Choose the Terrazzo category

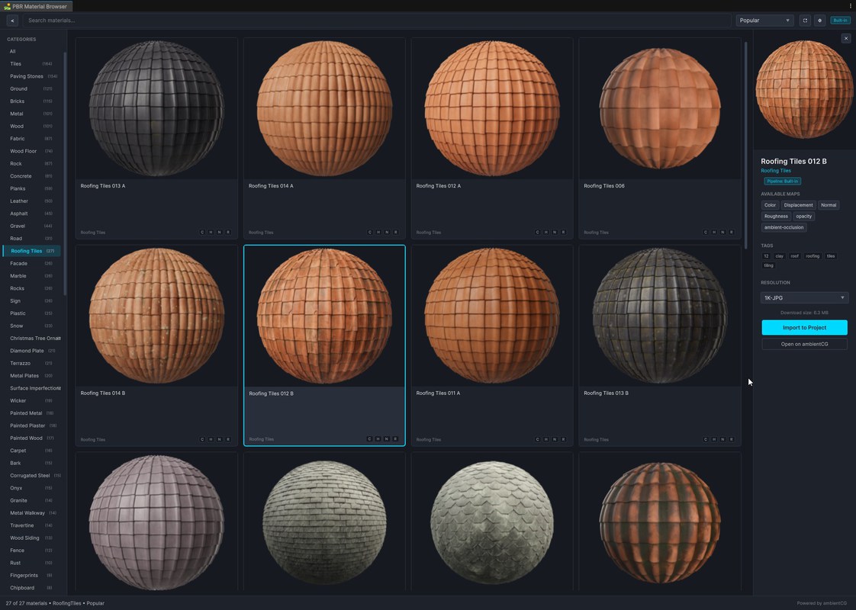[x=32, y=364]
